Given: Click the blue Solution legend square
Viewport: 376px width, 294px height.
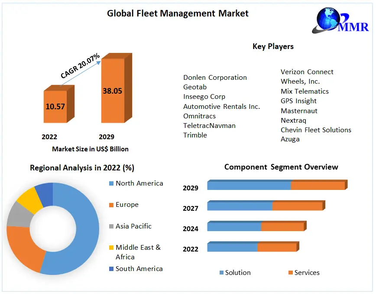Looking at the screenshot, I should (x=221, y=273).
